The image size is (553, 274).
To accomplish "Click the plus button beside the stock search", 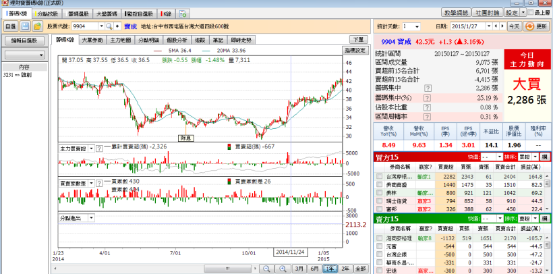I will (x=117, y=26).
